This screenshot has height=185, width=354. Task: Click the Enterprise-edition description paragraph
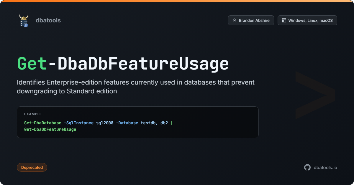click(x=135, y=87)
